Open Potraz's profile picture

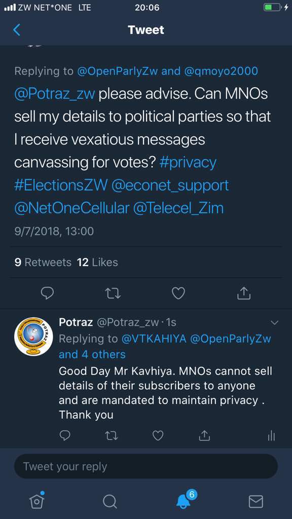click(33, 337)
